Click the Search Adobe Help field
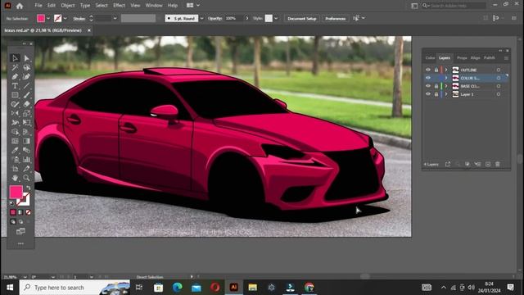524x295 pixels. click(453, 6)
